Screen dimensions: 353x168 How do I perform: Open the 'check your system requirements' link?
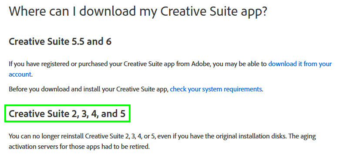click(215, 89)
